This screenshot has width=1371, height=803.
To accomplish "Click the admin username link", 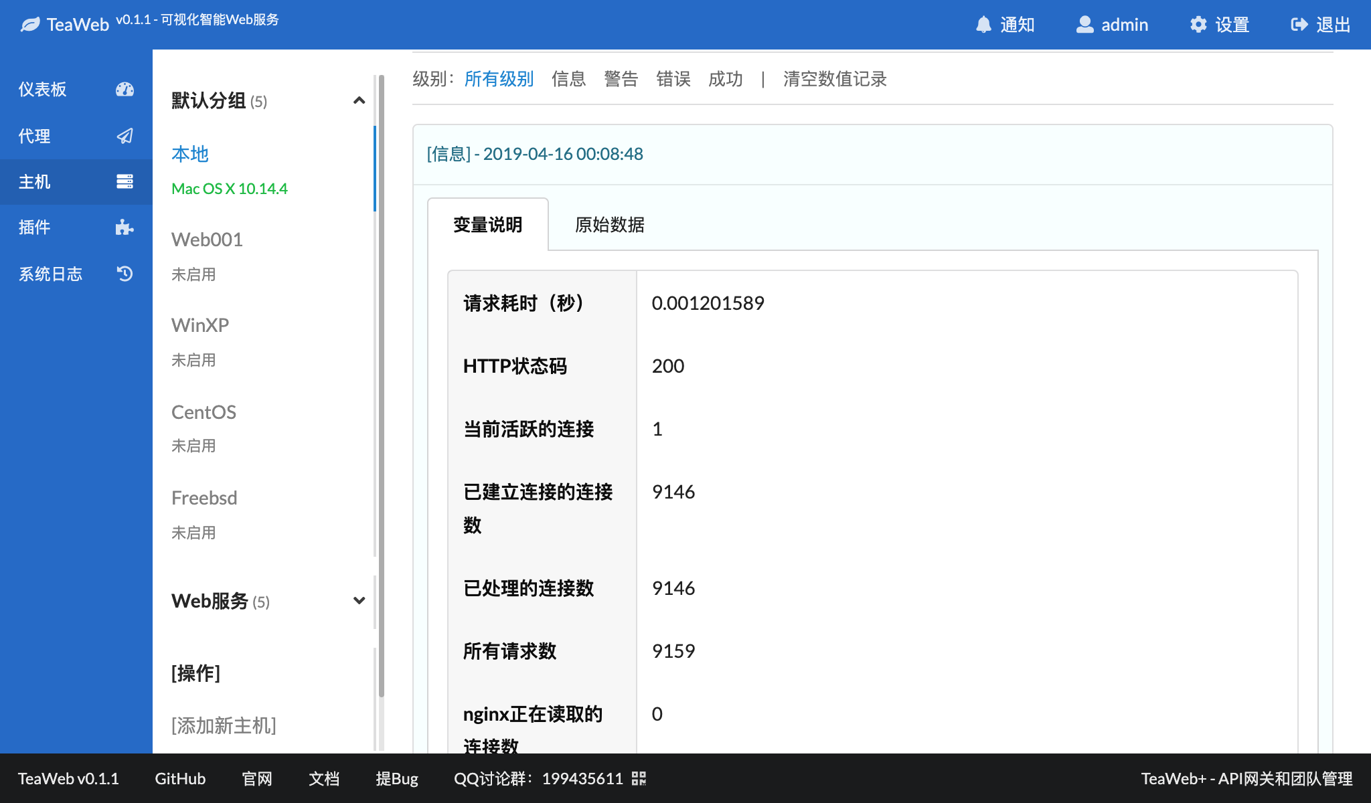I will (x=1125, y=25).
